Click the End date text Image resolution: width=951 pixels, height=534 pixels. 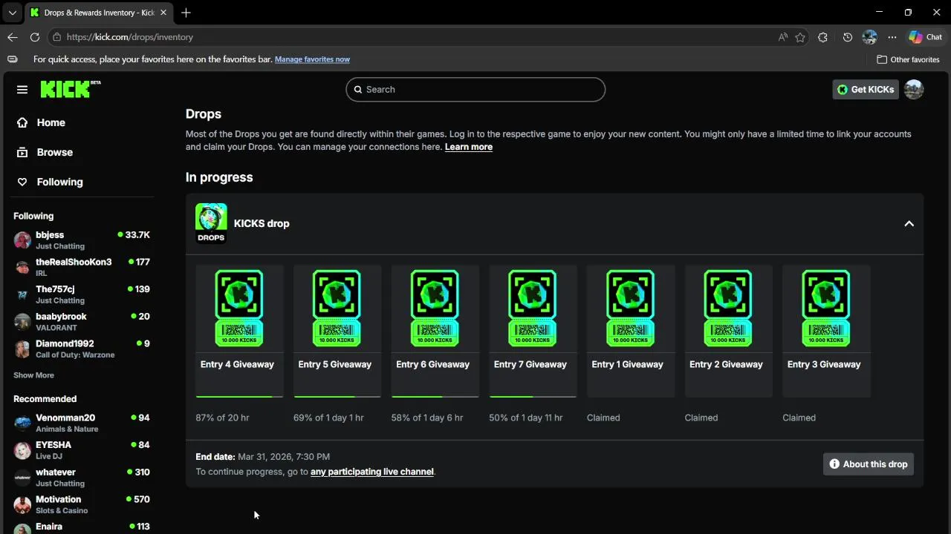click(x=263, y=457)
